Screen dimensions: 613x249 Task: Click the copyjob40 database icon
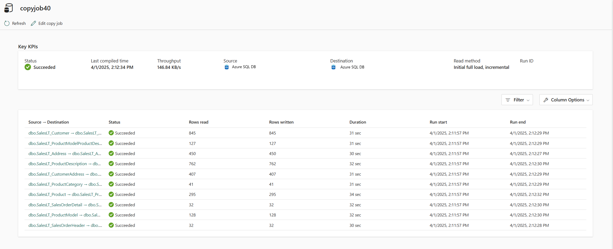coord(9,8)
